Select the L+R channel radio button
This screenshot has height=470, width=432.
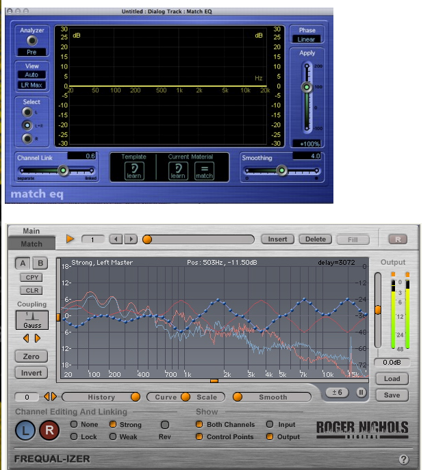click(27, 125)
